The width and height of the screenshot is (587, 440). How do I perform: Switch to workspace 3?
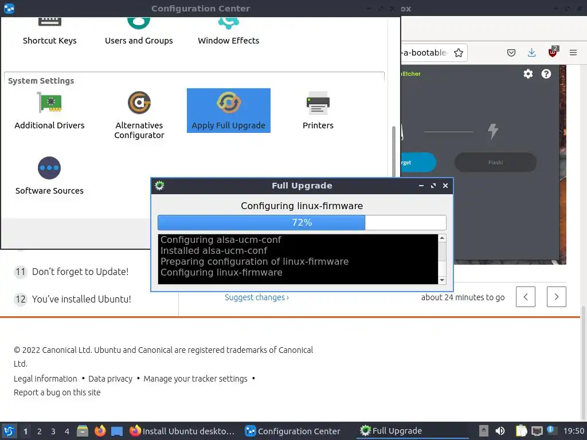coord(53,431)
